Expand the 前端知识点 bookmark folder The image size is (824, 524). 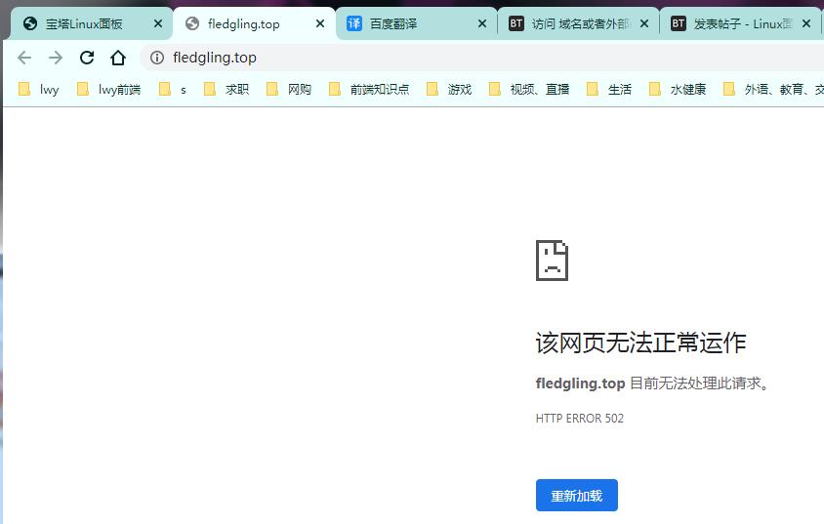click(369, 89)
